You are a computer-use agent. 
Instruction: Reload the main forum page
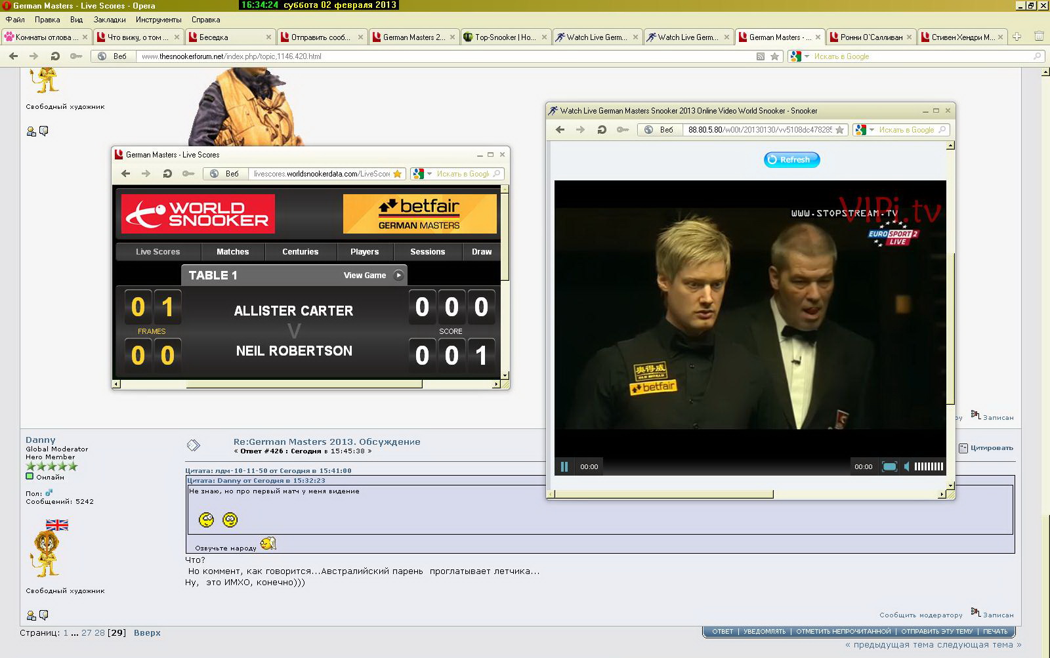(x=55, y=56)
